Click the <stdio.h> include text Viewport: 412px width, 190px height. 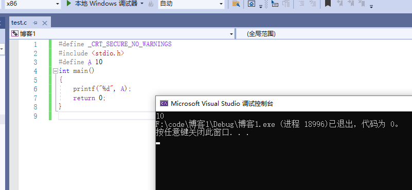point(108,53)
